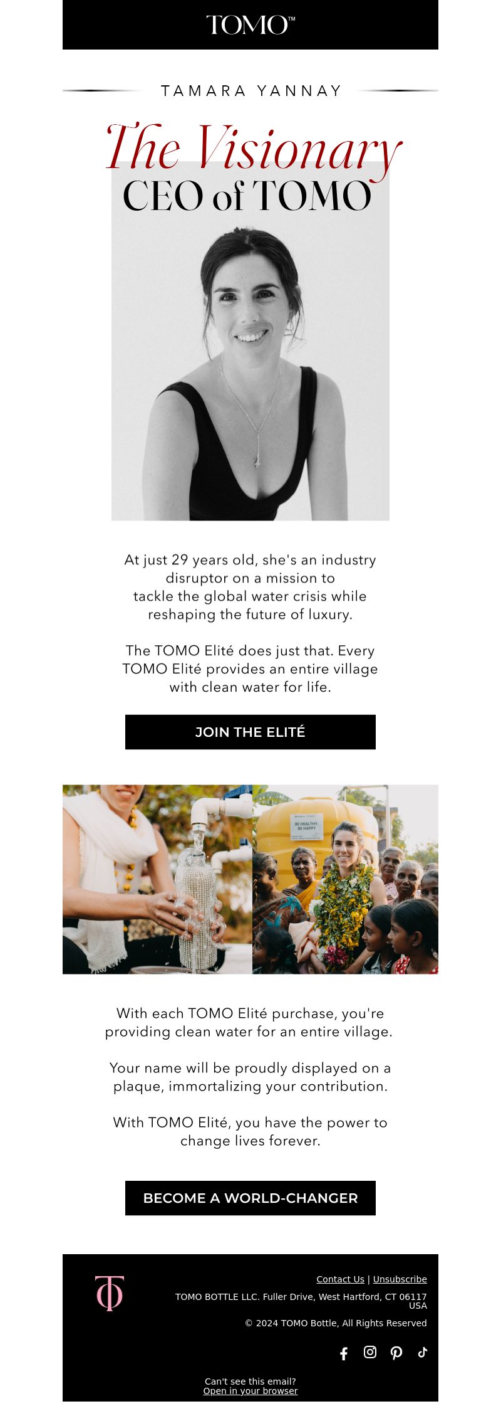Click the pink TOMO monogram in the footer
This screenshot has width=501, height=1426.
tap(110, 1293)
